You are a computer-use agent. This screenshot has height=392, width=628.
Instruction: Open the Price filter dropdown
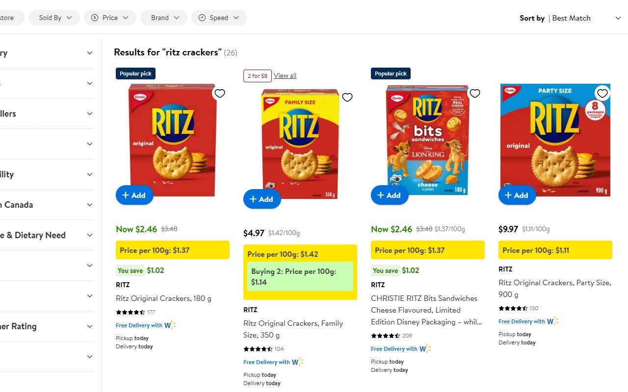[x=109, y=18]
